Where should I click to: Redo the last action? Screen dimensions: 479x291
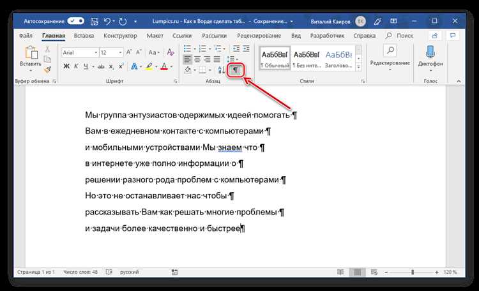pos(123,21)
